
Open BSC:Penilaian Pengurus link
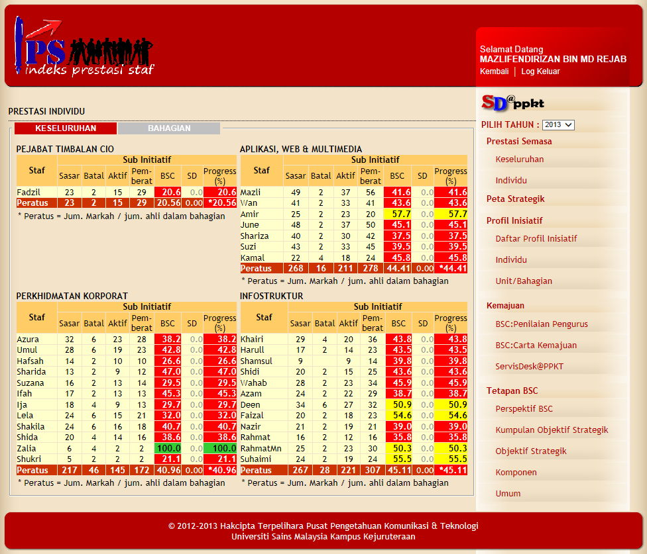(x=542, y=324)
